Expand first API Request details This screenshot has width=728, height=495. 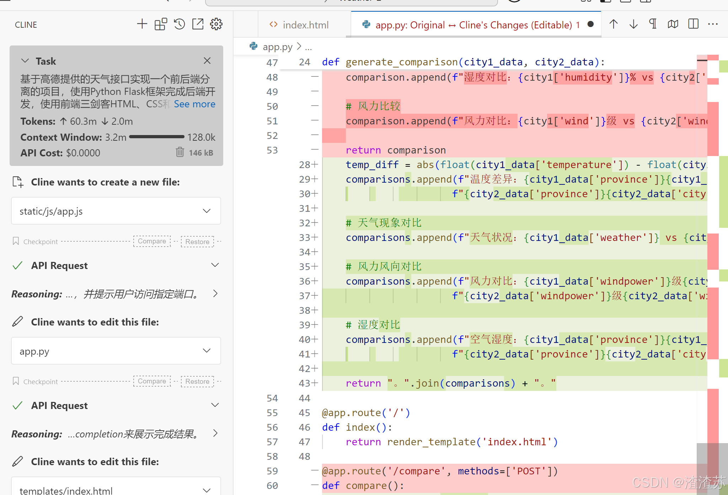point(215,265)
